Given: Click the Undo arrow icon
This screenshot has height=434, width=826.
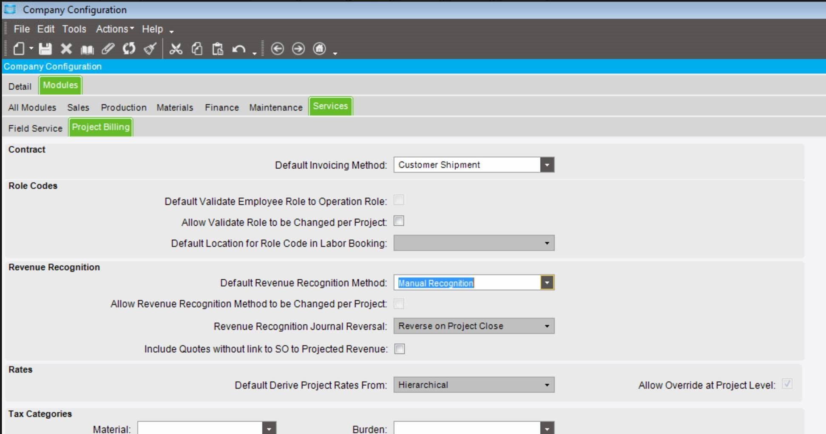Looking at the screenshot, I should [238, 49].
